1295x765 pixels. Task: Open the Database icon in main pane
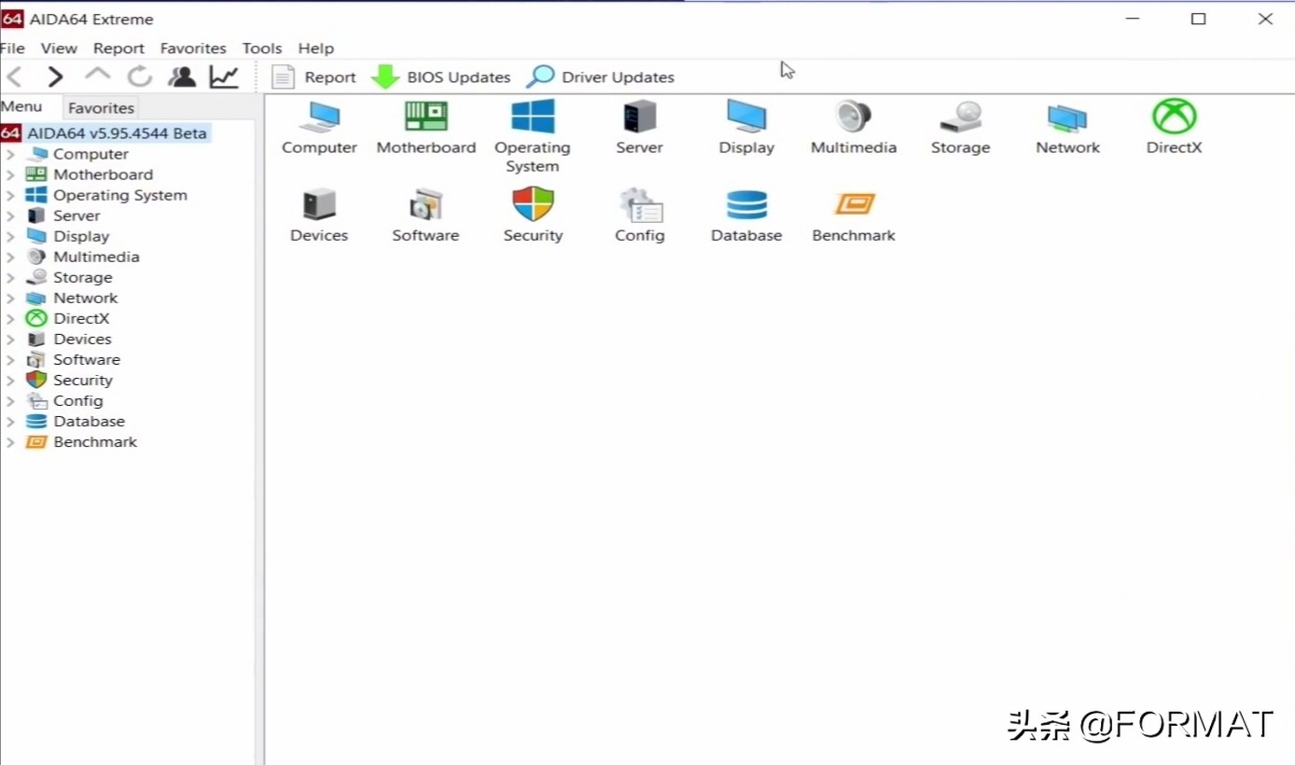pyautogui.click(x=746, y=205)
